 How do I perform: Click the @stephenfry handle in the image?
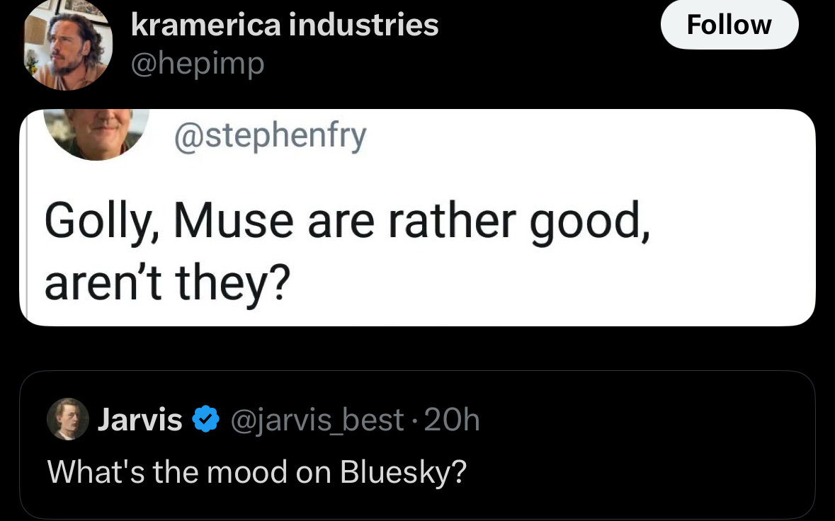pos(270,136)
